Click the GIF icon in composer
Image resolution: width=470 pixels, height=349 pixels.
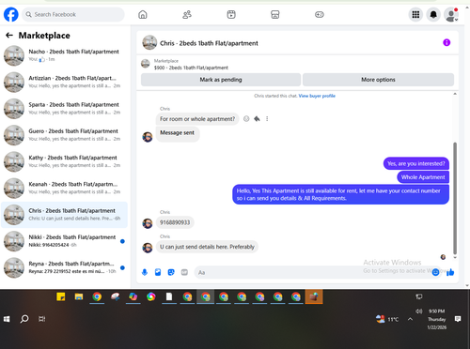click(x=184, y=272)
